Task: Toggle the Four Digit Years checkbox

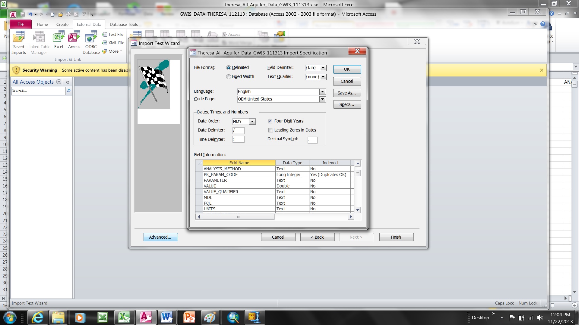Action: [270, 121]
